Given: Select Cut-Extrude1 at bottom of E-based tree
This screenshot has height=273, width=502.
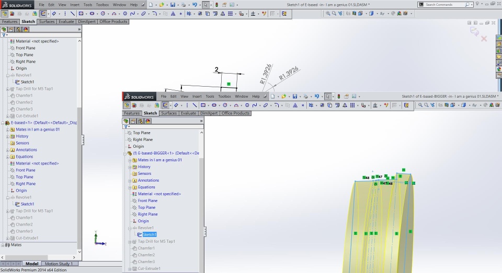Looking at the screenshot, I should [27, 238].
